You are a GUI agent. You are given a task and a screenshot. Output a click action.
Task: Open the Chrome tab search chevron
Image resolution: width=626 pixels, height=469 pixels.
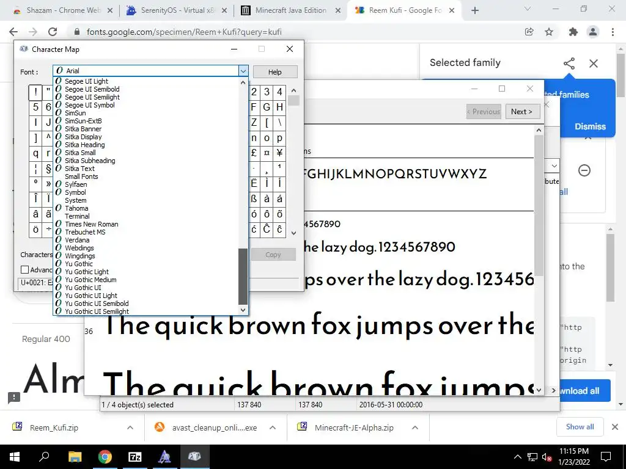point(528,9)
